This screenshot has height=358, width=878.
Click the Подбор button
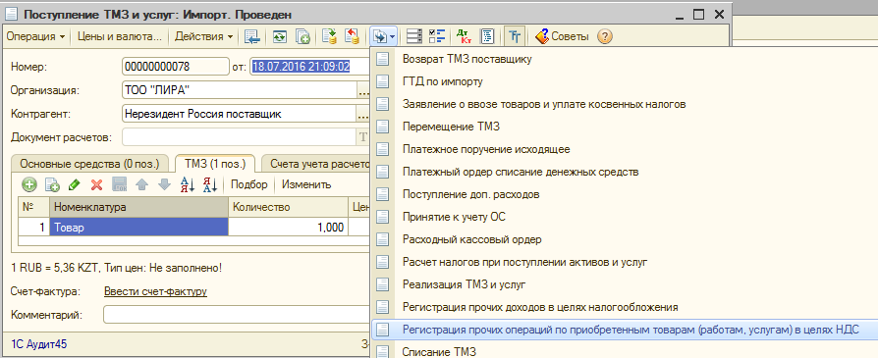(x=249, y=184)
